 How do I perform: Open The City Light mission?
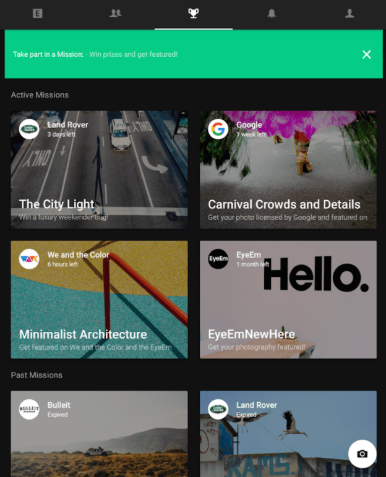pyautogui.click(x=100, y=169)
